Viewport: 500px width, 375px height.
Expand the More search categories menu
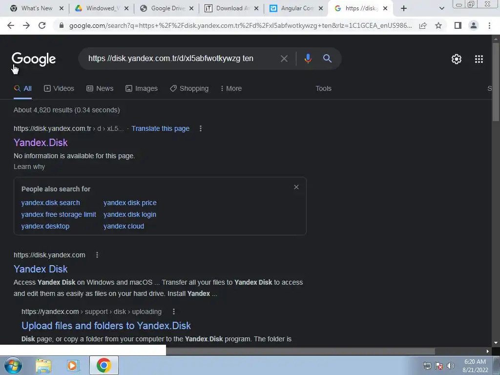coord(231,89)
